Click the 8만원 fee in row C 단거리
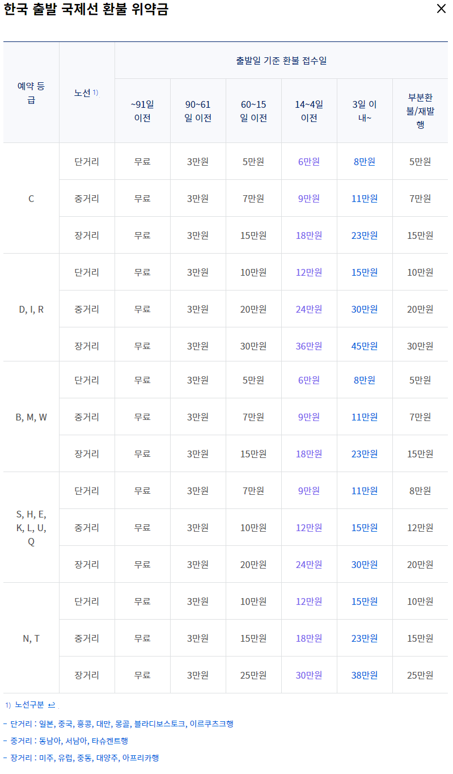The width and height of the screenshot is (453, 774). coord(365,161)
